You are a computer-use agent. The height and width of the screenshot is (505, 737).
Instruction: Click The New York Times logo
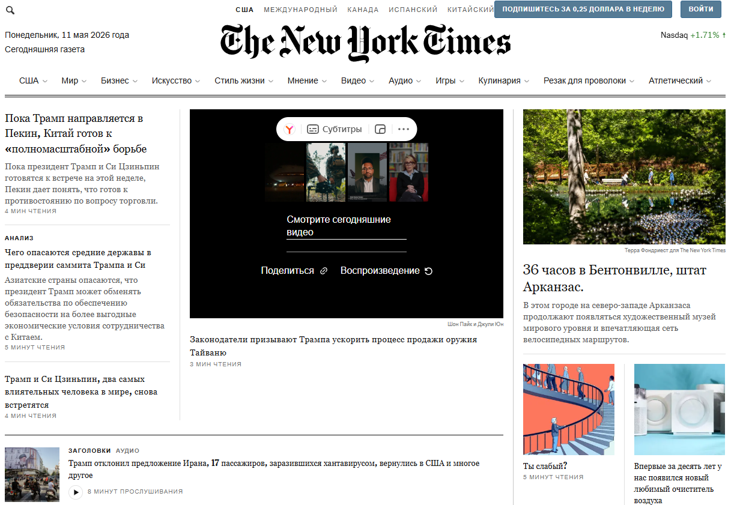click(365, 43)
